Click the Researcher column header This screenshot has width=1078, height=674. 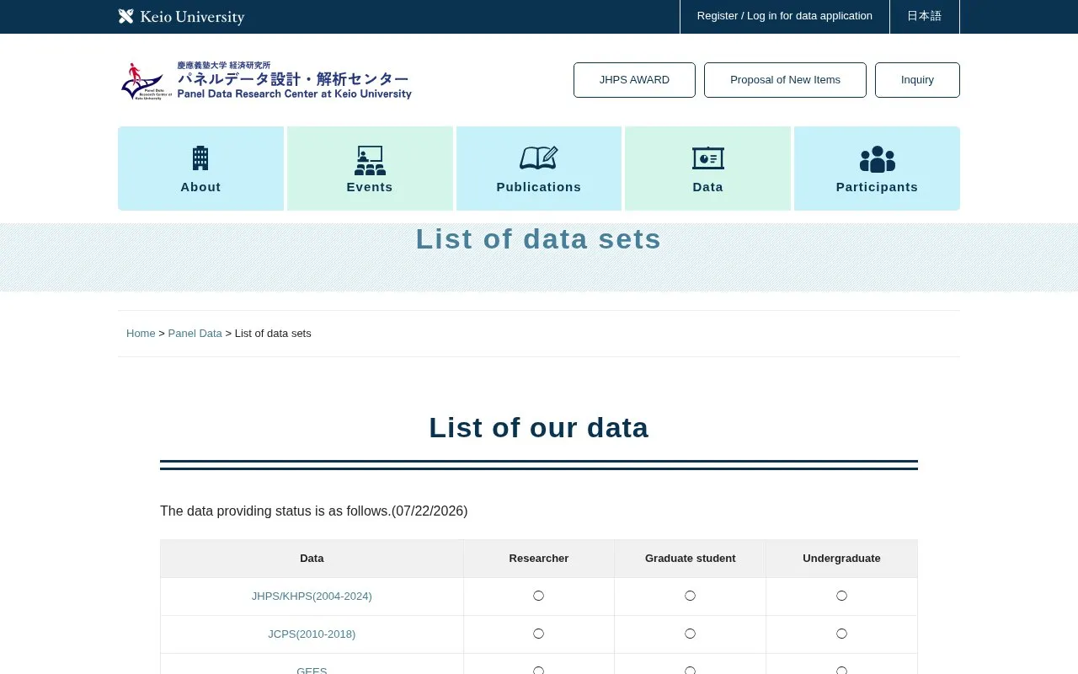click(539, 559)
